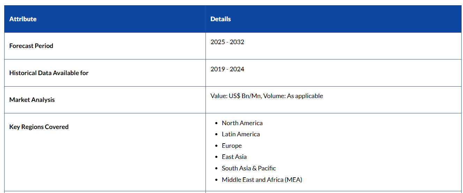Click the Attribute column header
Image resolution: width=463 pixels, height=193 pixels.
point(23,19)
